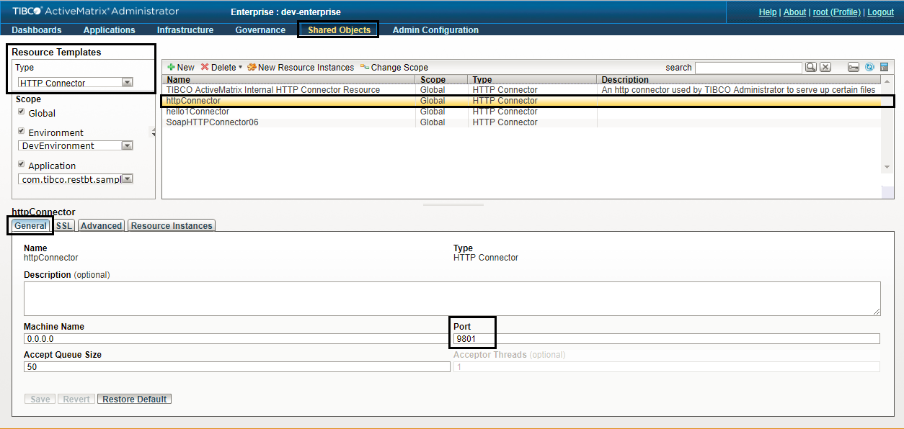904x429 pixels.
Task: Click New Resource Instances
Action: pos(301,67)
